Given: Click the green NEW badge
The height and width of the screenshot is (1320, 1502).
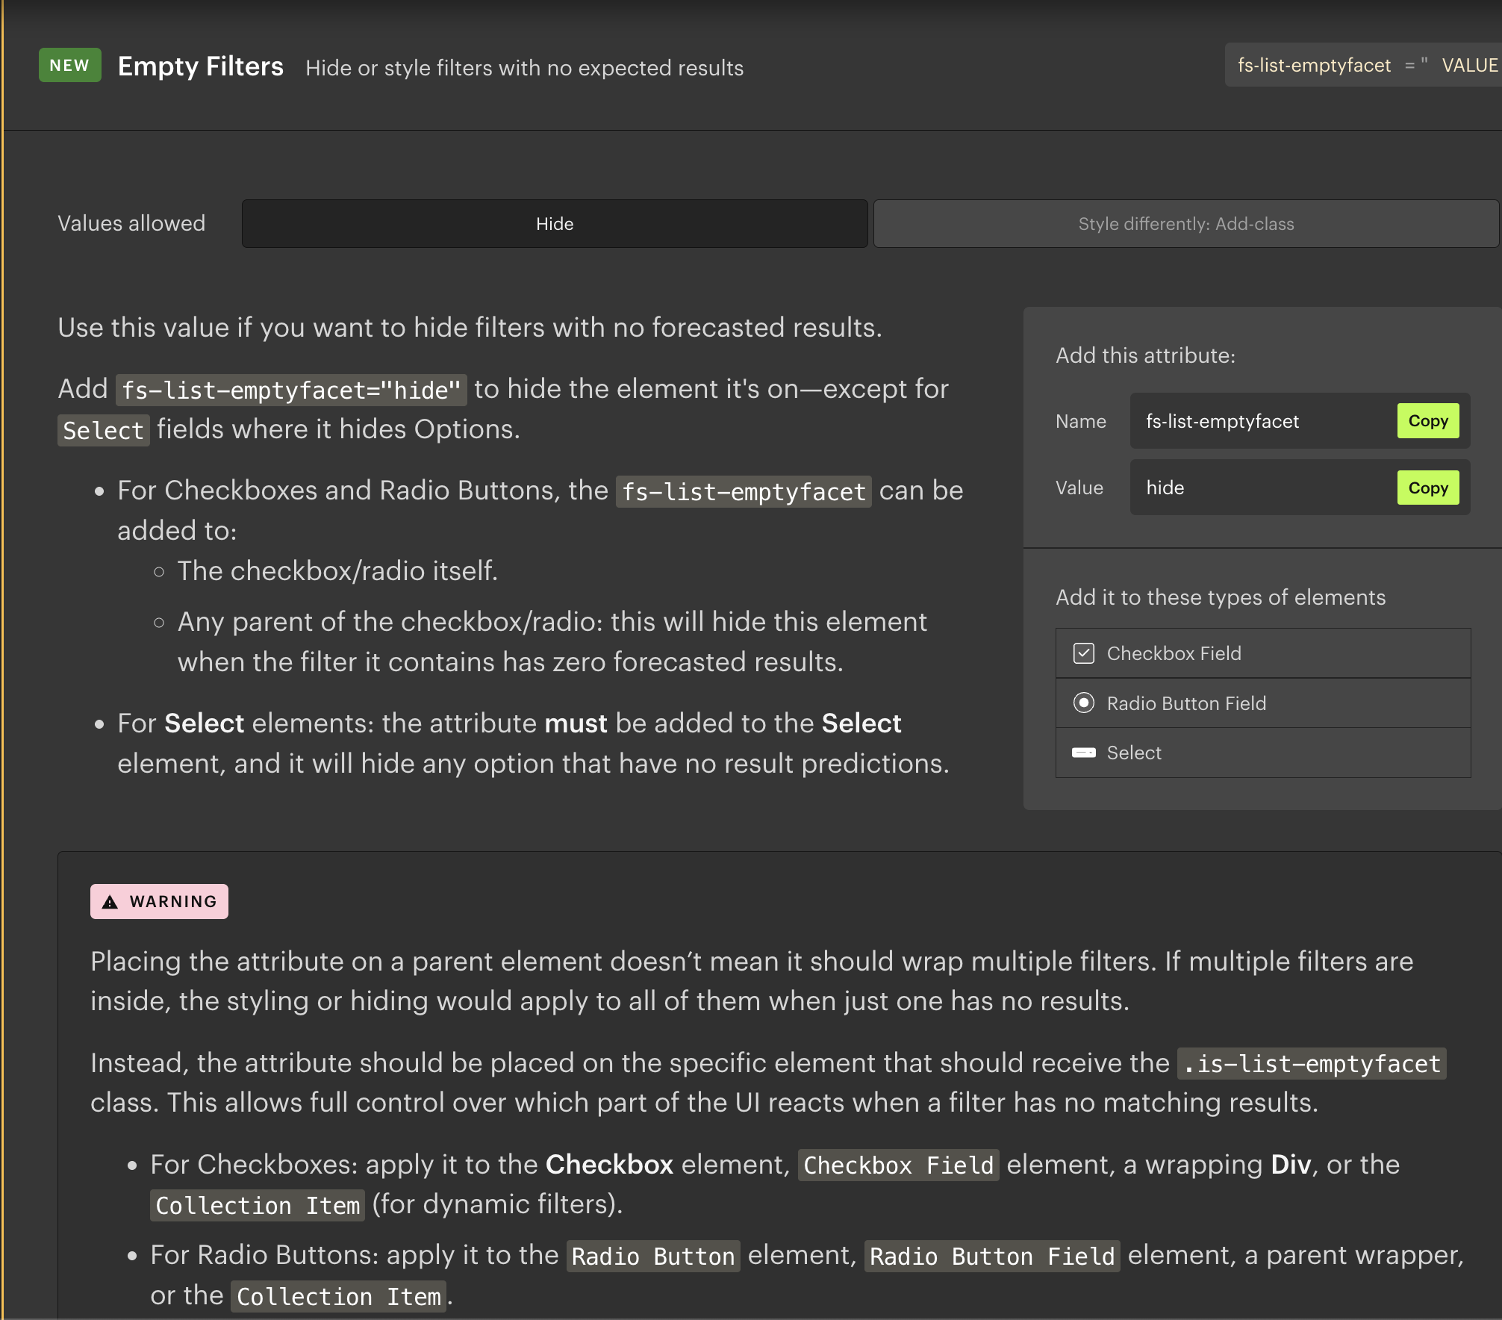Looking at the screenshot, I should point(69,66).
